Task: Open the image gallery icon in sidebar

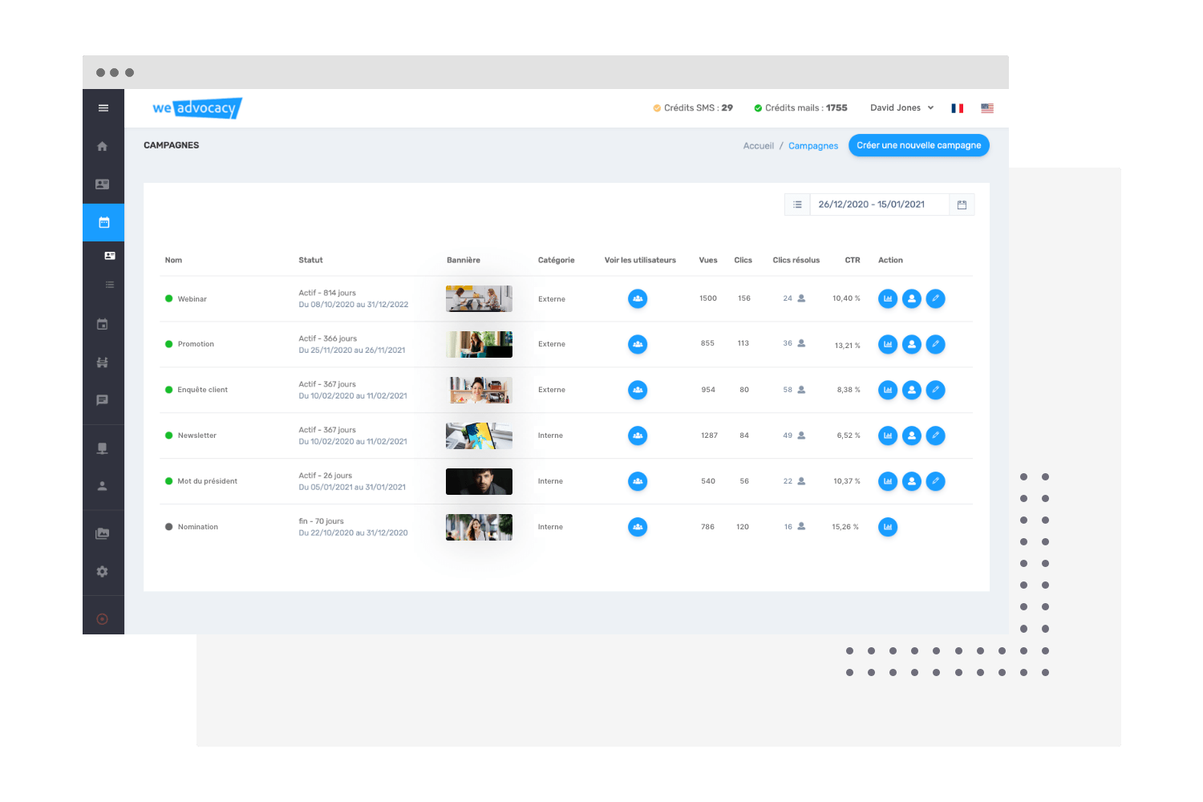Action: coord(103,534)
